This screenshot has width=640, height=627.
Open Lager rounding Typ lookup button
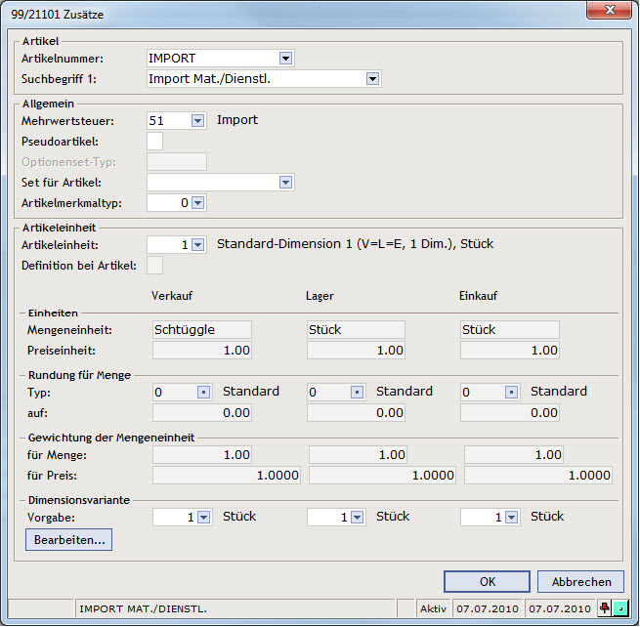tap(358, 392)
